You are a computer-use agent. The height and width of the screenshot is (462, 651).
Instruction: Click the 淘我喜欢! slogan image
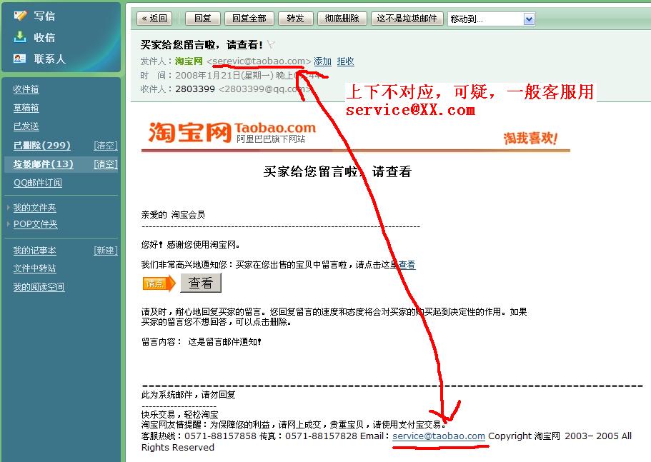pyautogui.click(x=530, y=138)
